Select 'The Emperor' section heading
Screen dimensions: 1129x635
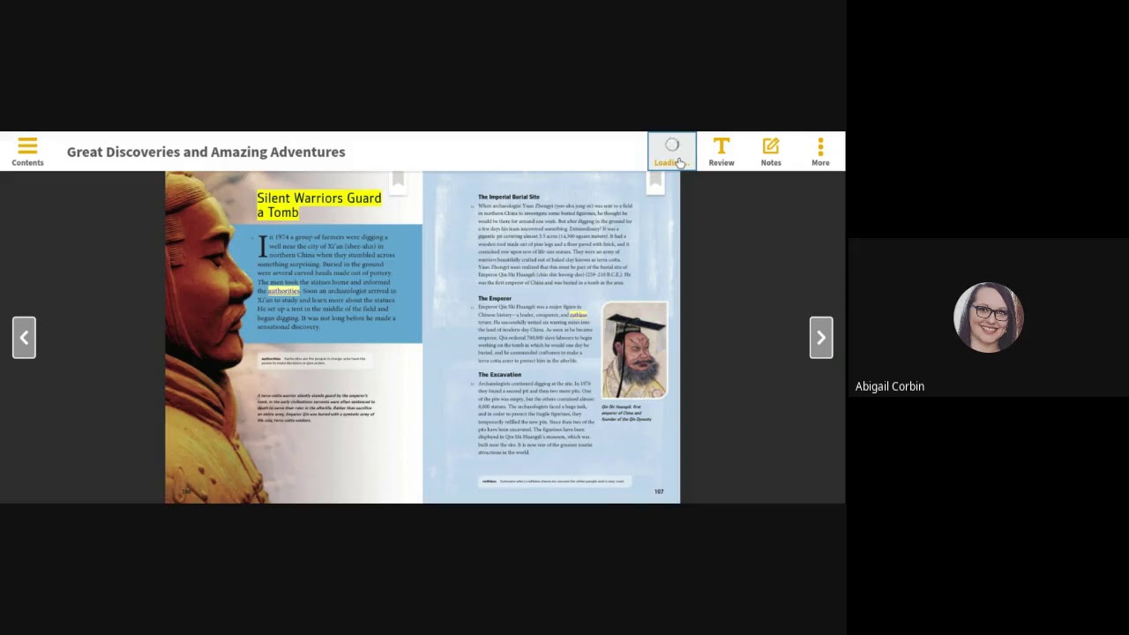click(494, 299)
